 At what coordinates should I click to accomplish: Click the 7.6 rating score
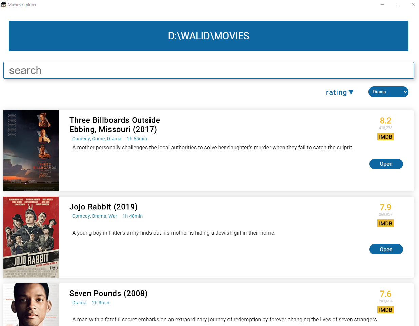(385, 294)
